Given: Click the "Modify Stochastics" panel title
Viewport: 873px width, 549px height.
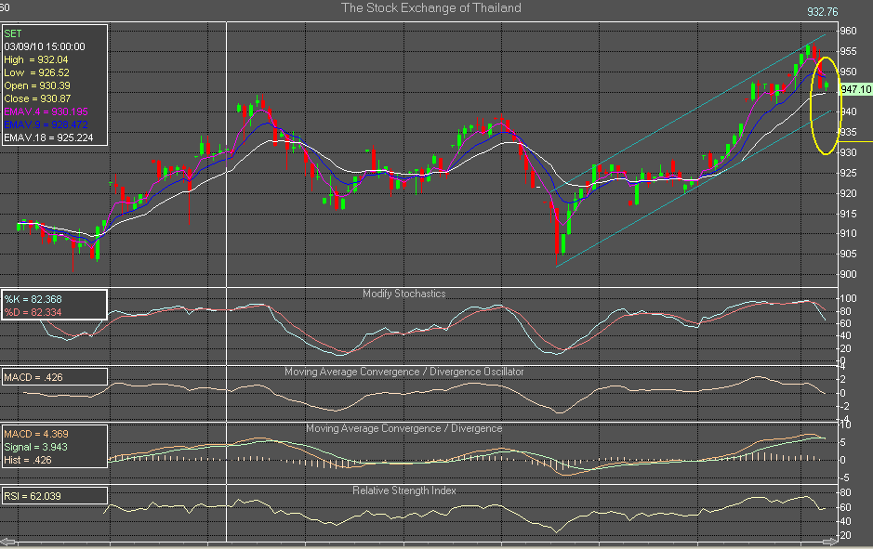Looking at the screenshot, I should coord(404,294).
